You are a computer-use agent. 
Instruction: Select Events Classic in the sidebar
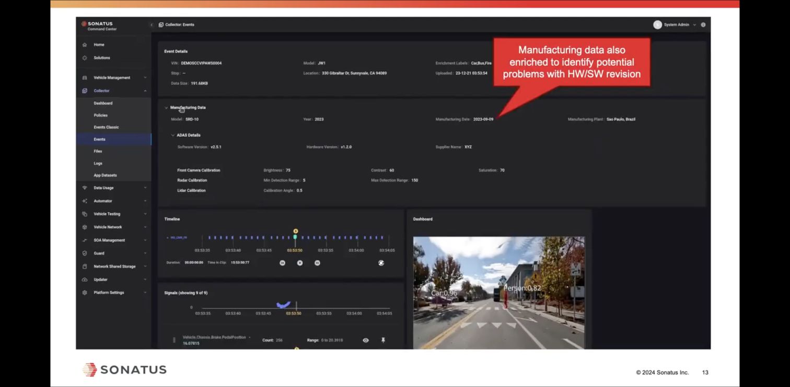106,127
